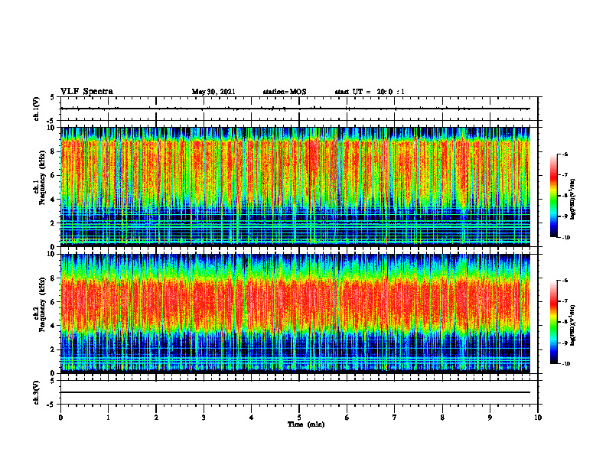Click time axis tick label '5'
606x468 pixels.
[299, 418]
